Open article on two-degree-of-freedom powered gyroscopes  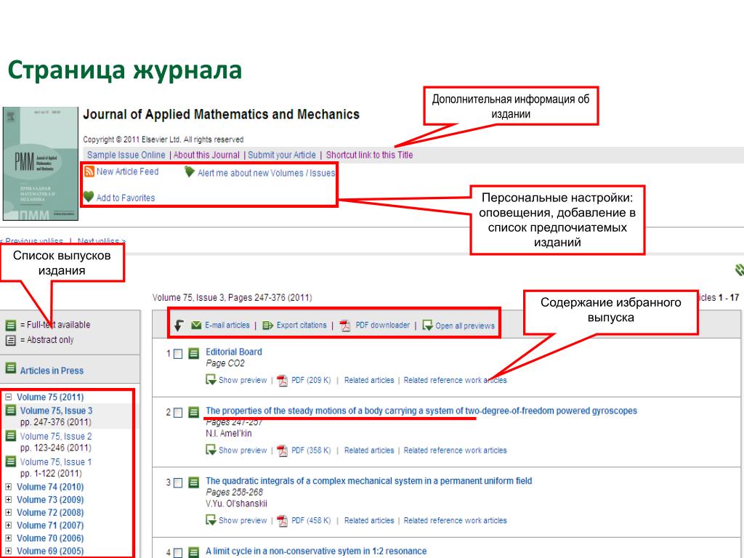click(421, 411)
